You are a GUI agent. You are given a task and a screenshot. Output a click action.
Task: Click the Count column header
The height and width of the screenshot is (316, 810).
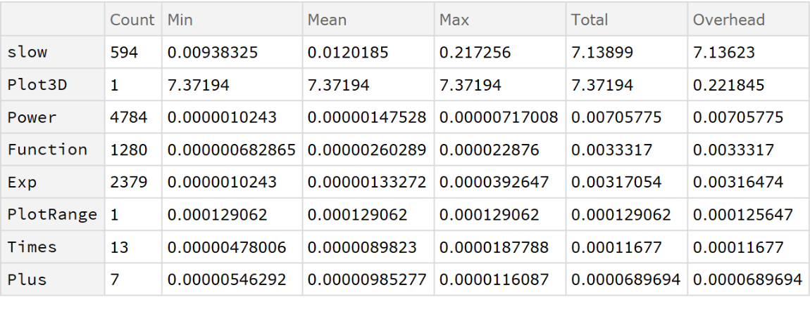tap(132, 20)
